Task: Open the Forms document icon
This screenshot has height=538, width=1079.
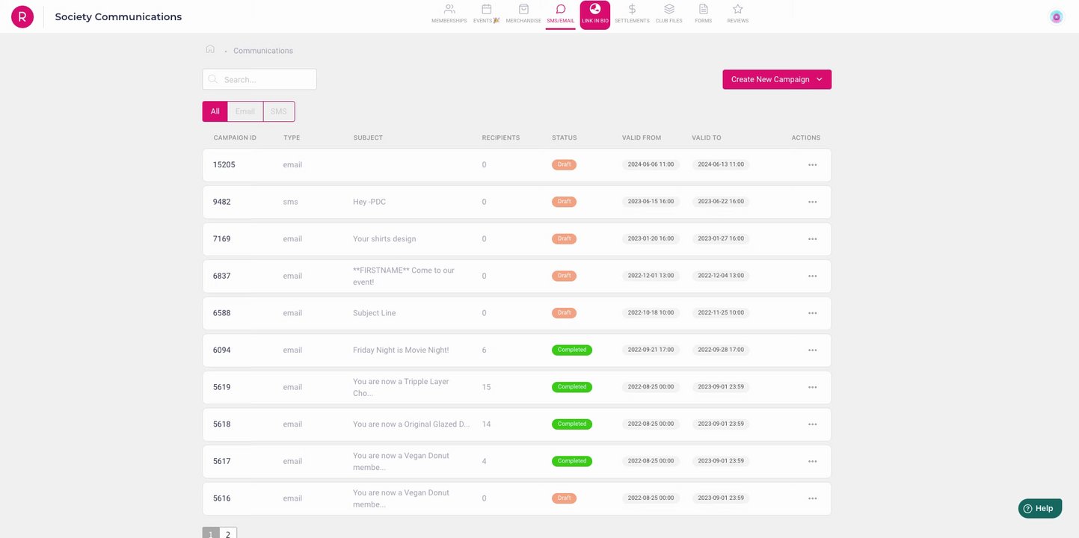Action: click(x=704, y=10)
